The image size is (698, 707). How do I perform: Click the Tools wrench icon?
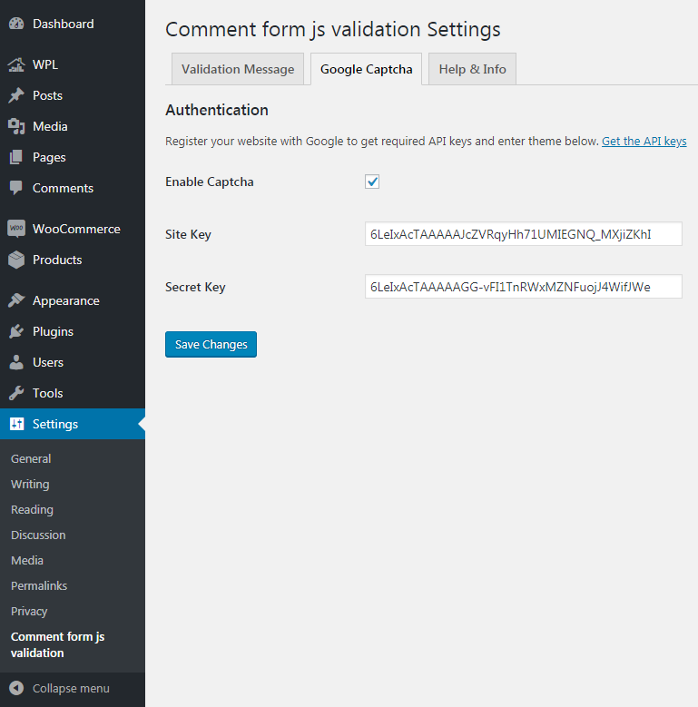click(16, 393)
